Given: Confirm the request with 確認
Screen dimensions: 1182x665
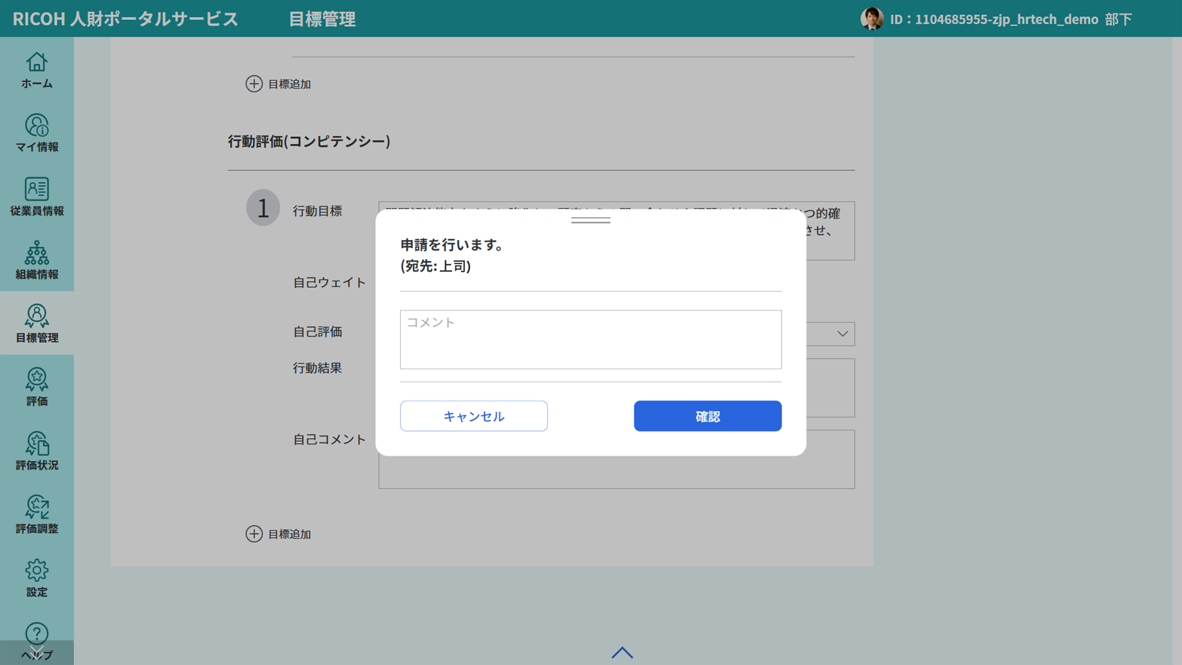Looking at the screenshot, I should (707, 416).
